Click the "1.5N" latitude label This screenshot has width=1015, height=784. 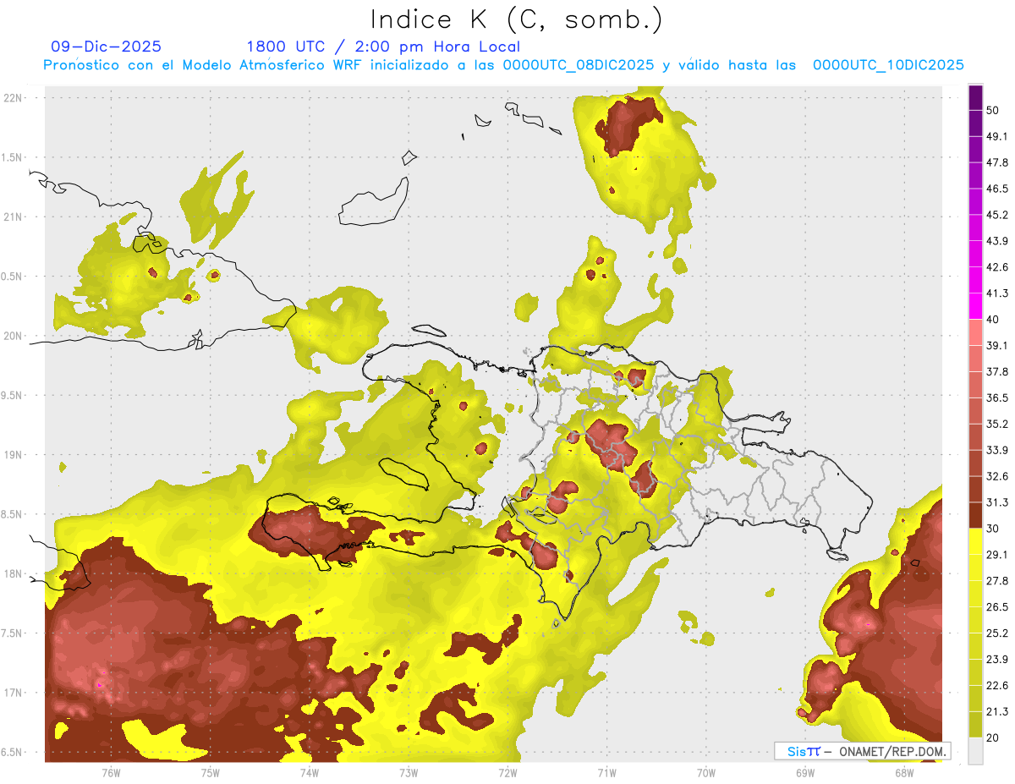13,157
